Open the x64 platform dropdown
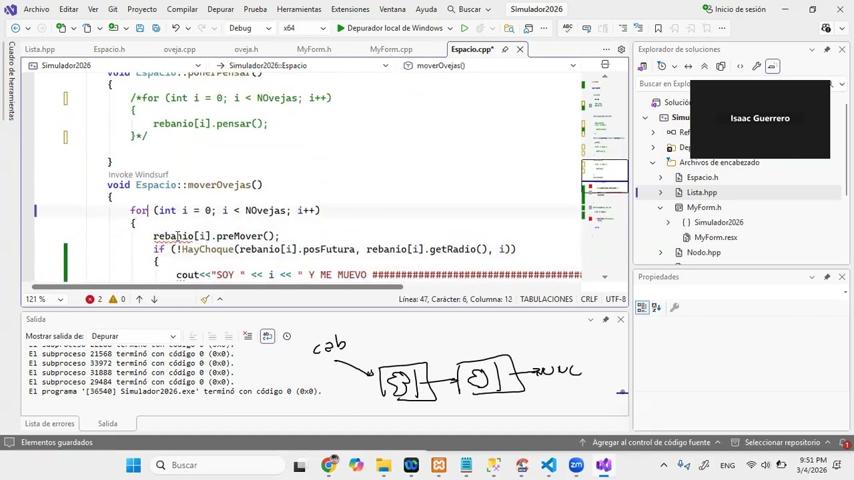Image resolution: width=854 pixels, height=480 pixels. coord(304,28)
